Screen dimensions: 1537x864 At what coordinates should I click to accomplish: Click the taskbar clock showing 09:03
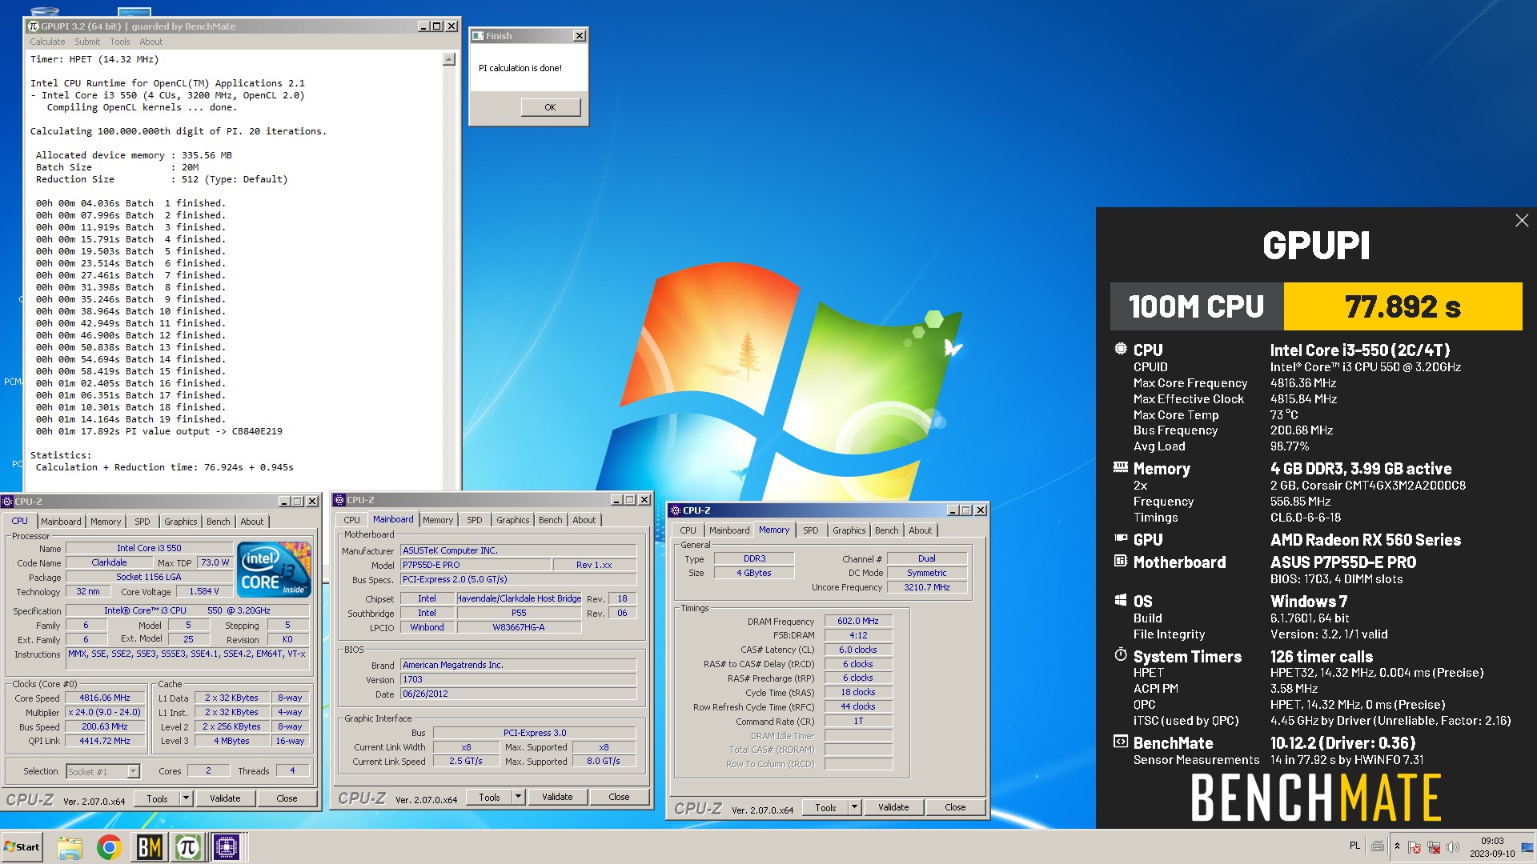(1492, 847)
